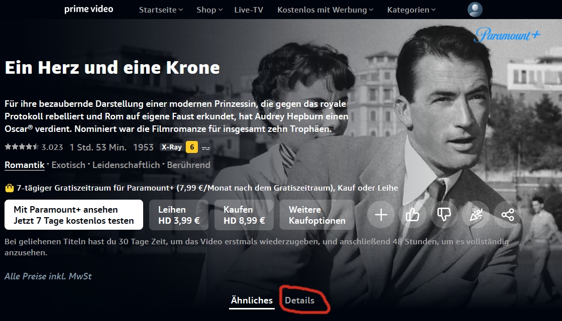This screenshot has width=562, height=321.
Task: Select the Ähnliches tab
Action: (x=252, y=300)
